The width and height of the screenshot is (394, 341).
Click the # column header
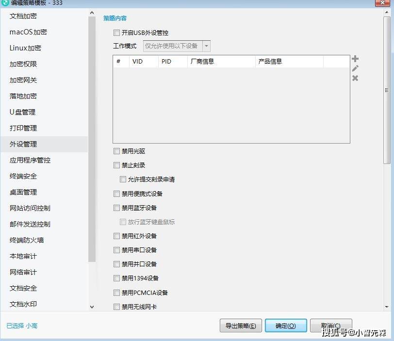click(121, 62)
